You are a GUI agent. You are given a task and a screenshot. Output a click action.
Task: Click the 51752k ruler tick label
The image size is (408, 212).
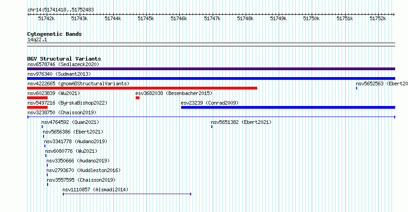(378, 18)
